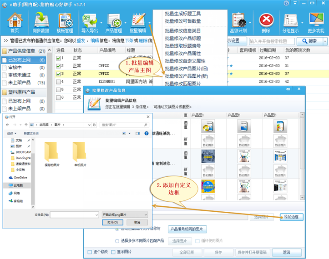Click the 产品编号相同的图片 button
Viewport: 329px width, 259px height.
(187, 229)
